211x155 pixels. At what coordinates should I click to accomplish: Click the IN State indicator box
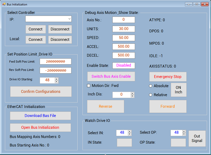pyautogui.click(x=124, y=143)
